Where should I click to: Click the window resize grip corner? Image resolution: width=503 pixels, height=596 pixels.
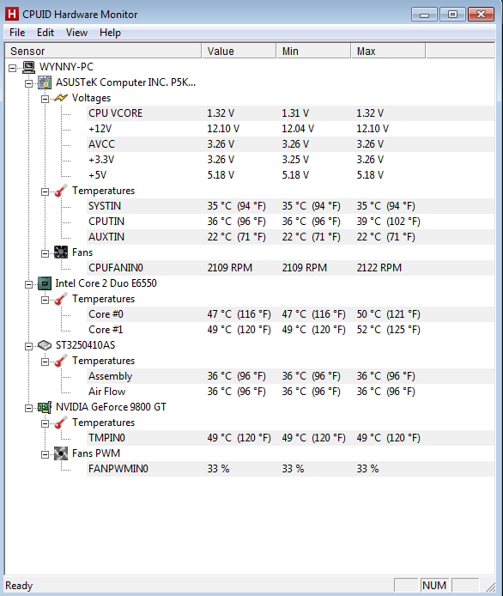coord(491,587)
